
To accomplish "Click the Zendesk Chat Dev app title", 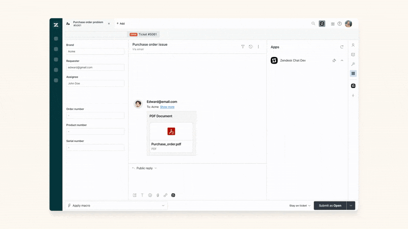I will [x=293, y=61].
